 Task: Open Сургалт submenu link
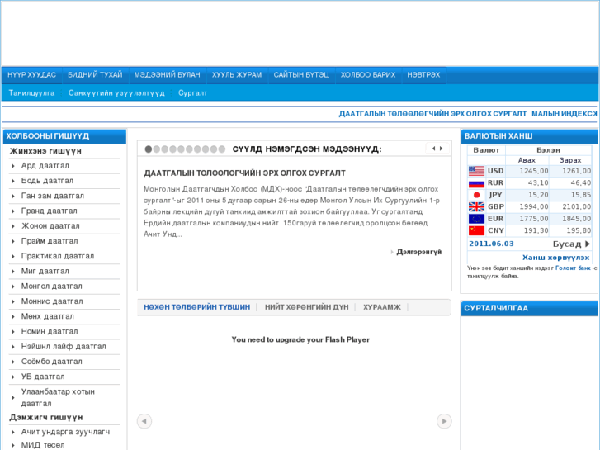[192, 93]
